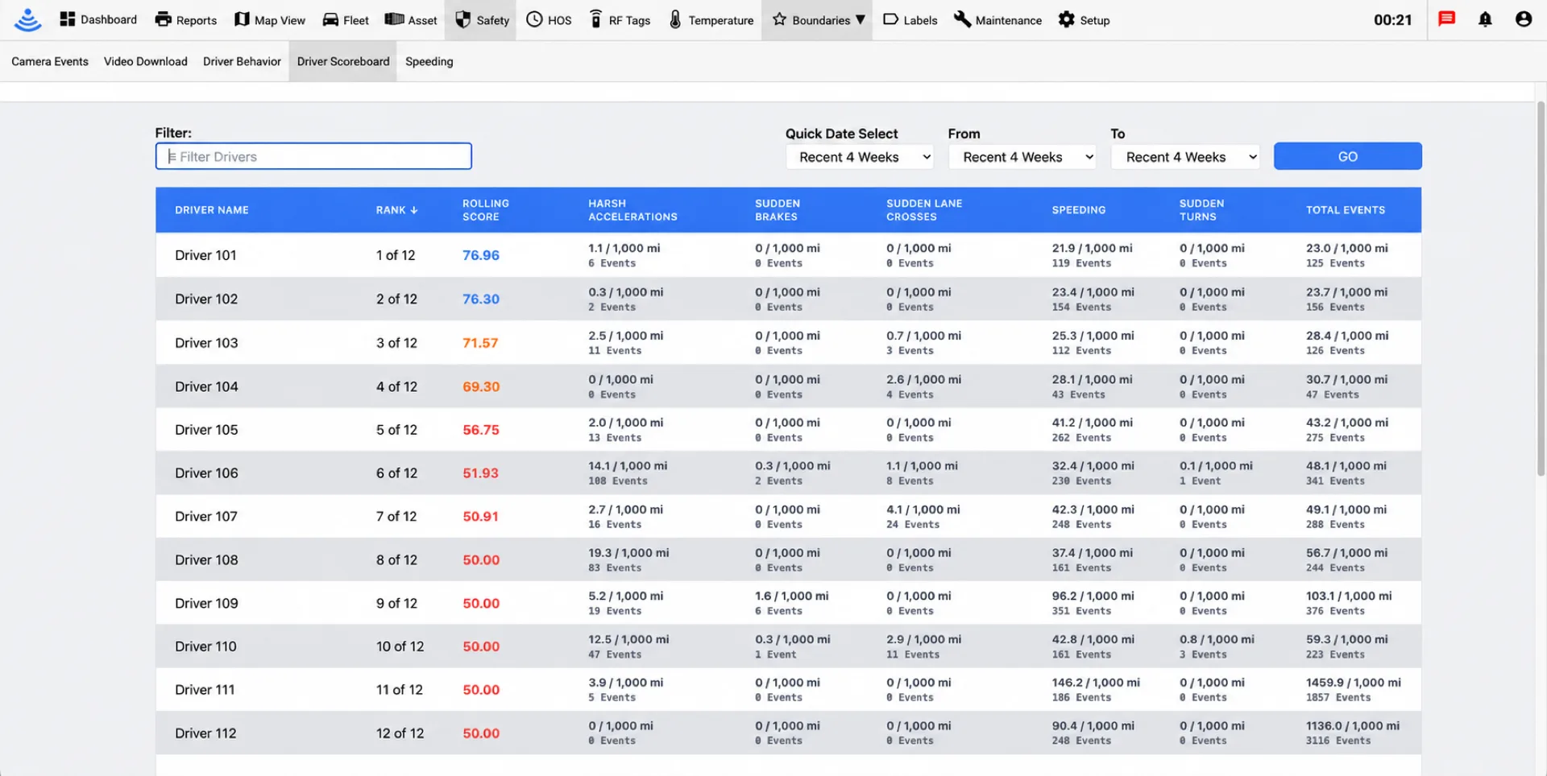Image resolution: width=1547 pixels, height=776 pixels.
Task: Select Driver 104 name
Action: (206, 386)
